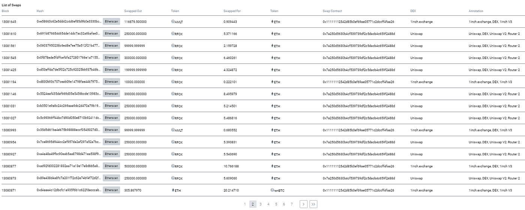525x210 pixels.
Task: Open page 5 in pagination
Action: tap(276, 204)
